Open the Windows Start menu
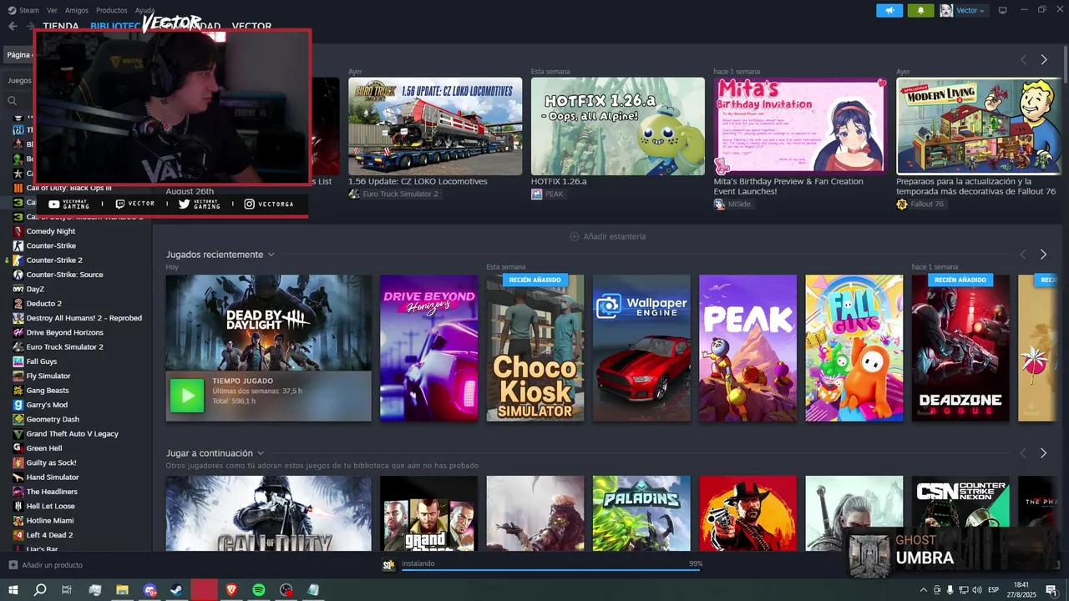Screen dimensions: 1069x601 (13, 589)
